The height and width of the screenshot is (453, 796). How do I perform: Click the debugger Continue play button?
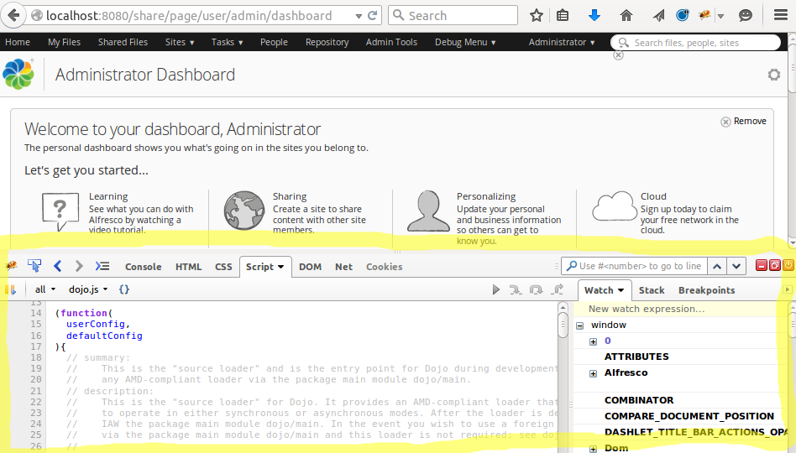496,289
